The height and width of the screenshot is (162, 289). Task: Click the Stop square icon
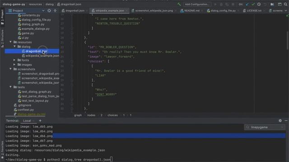[x=233, y=4]
